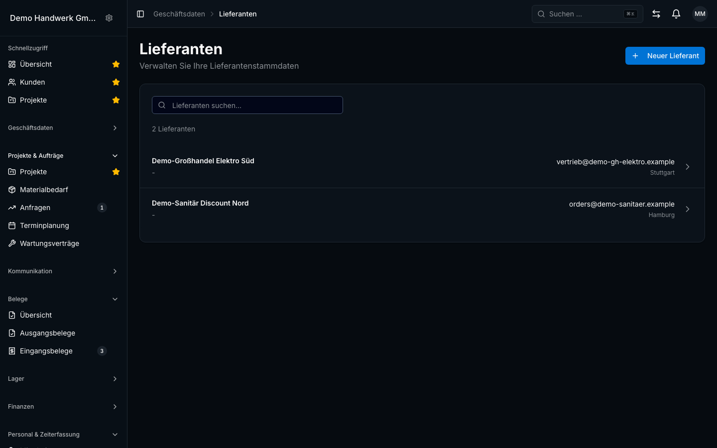Screen dimensions: 717x448
Task: Open company settings gear icon
Action: pos(109,18)
